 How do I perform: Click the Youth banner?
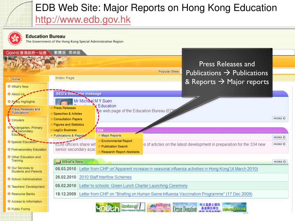click(108, 207)
